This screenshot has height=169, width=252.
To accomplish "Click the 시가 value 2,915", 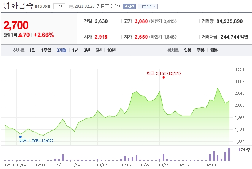I will point(101,37).
